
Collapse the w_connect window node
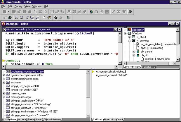[129, 41]
